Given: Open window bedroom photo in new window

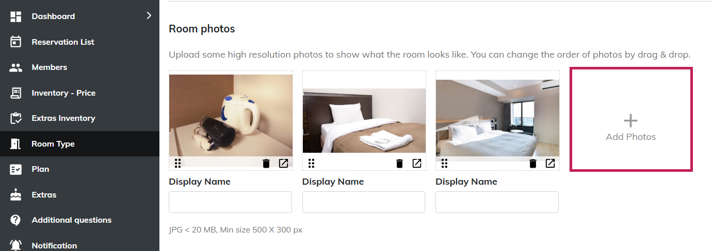Looking at the screenshot, I should (551, 164).
